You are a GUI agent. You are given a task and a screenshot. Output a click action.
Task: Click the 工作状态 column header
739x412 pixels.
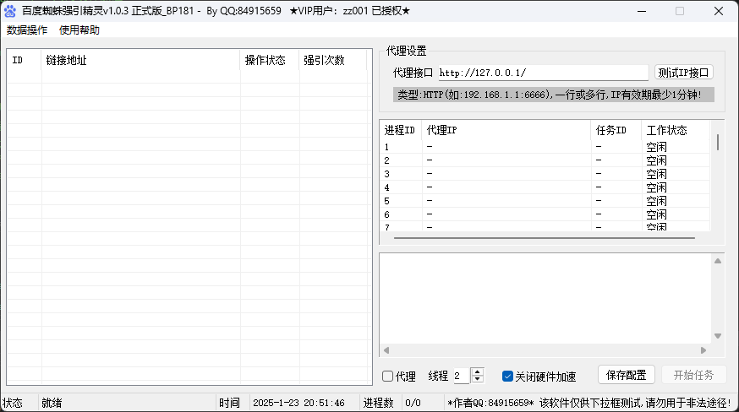(x=675, y=130)
